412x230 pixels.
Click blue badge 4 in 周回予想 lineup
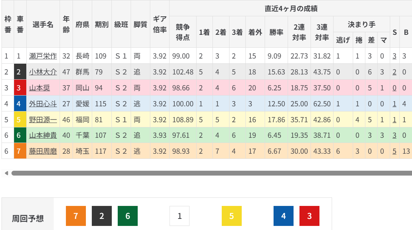pos(284,216)
